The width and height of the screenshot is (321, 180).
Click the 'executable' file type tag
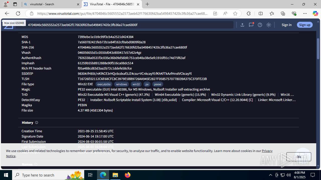(104, 84)
